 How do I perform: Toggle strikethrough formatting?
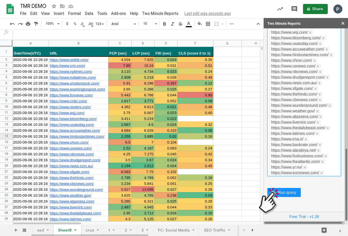[180, 24]
